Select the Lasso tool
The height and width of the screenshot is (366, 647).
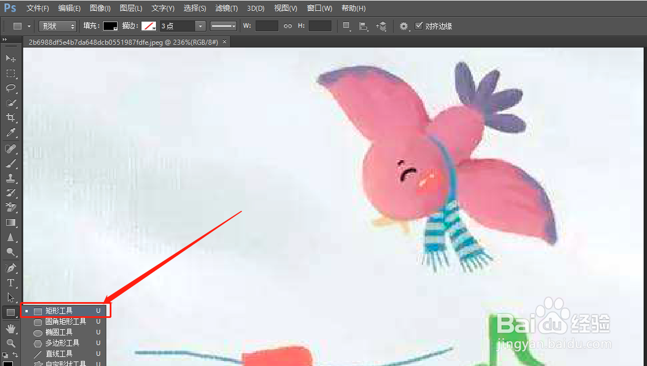click(x=11, y=88)
